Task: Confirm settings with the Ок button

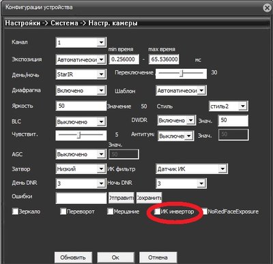Action: 115,257
